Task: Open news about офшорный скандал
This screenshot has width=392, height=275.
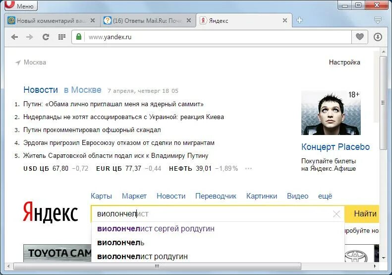Action: [92, 130]
